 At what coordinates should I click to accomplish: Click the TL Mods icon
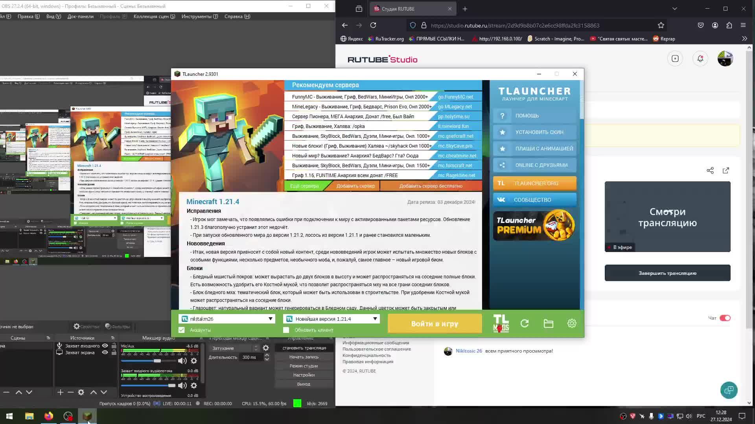[x=501, y=323]
